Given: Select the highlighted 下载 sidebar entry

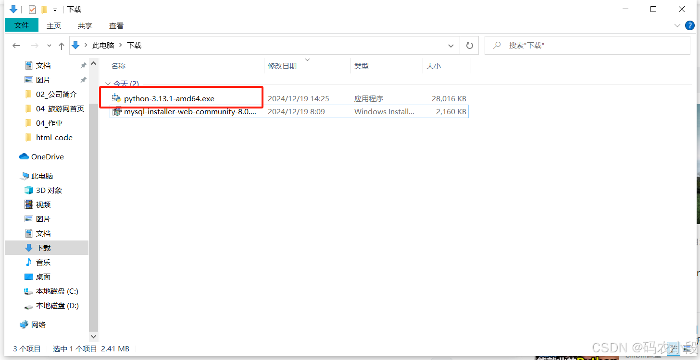Looking at the screenshot, I should [47, 248].
